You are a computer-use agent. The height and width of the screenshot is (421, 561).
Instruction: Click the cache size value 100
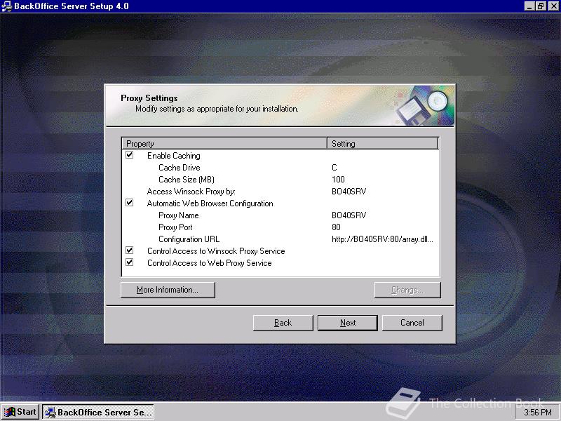pos(338,180)
